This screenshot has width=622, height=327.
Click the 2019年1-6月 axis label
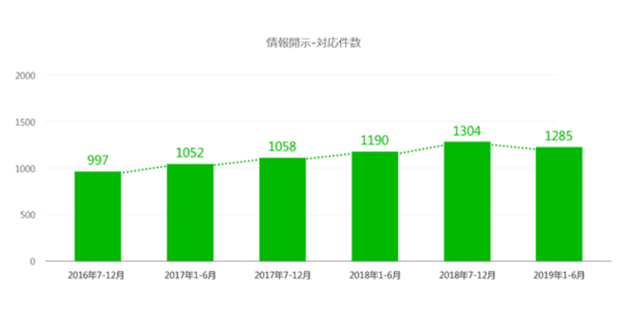coord(559,275)
